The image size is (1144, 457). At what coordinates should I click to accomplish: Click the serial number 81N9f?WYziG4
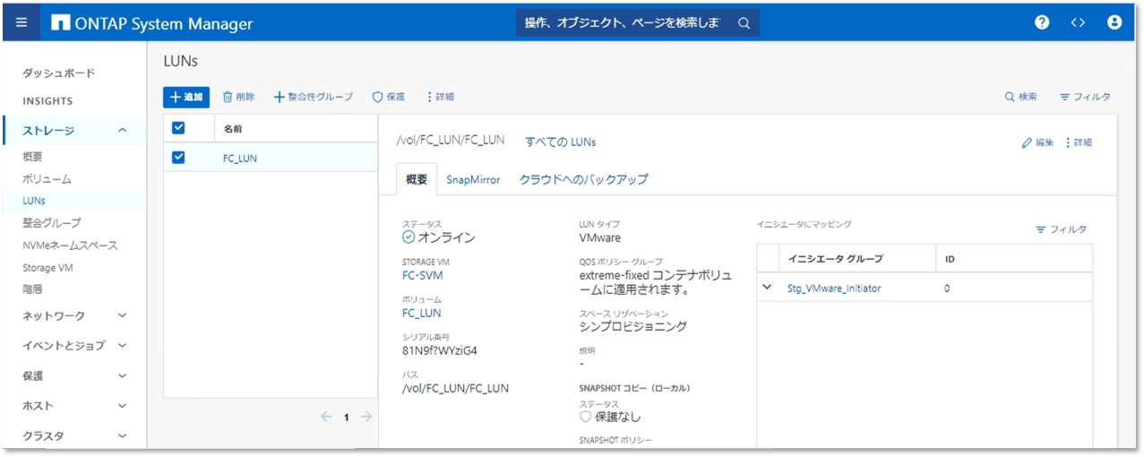click(x=440, y=350)
